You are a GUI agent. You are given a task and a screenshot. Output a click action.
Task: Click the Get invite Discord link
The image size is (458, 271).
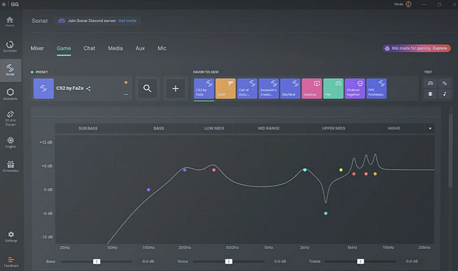tap(127, 20)
